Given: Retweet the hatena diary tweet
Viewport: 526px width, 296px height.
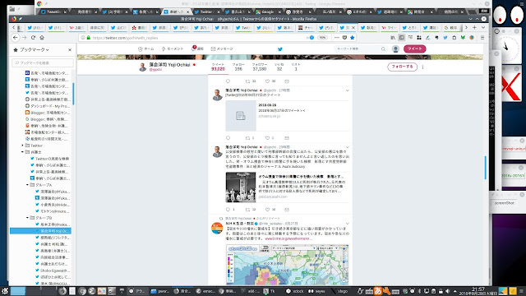Looking at the screenshot, I should [x=248, y=138].
